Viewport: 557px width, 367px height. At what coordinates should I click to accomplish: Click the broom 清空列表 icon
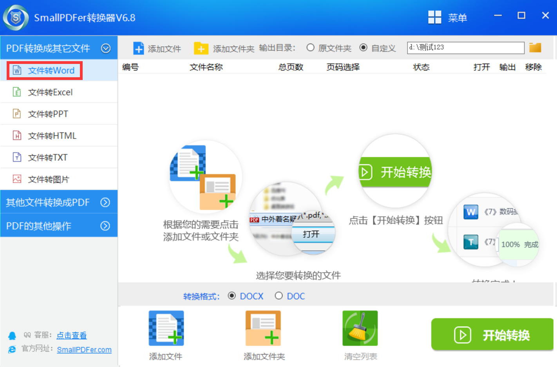pos(360,328)
